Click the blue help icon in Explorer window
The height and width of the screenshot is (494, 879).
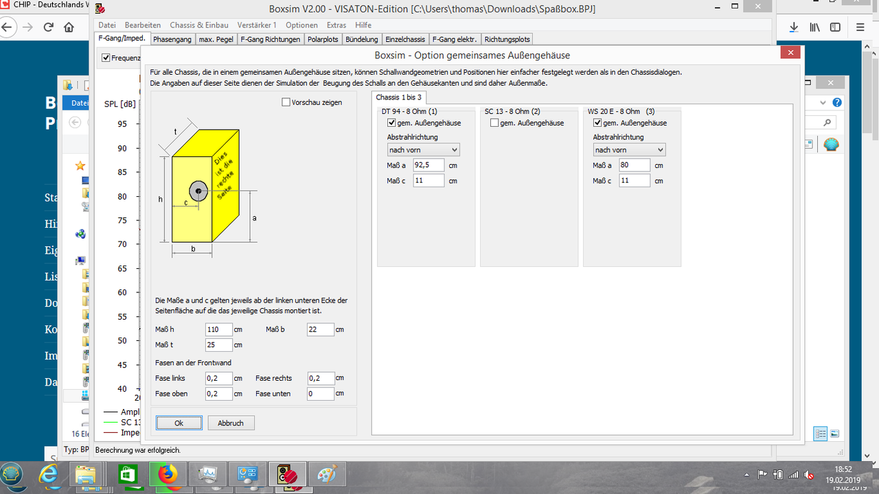coord(837,102)
